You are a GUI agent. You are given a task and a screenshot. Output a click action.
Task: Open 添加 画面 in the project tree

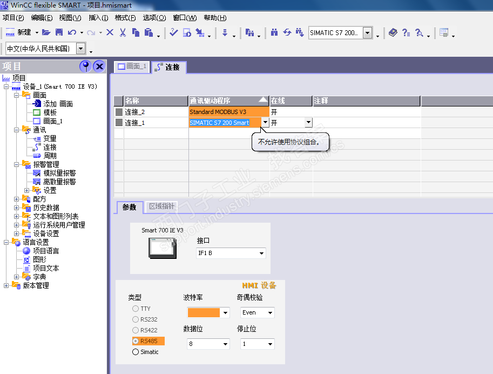(58, 104)
